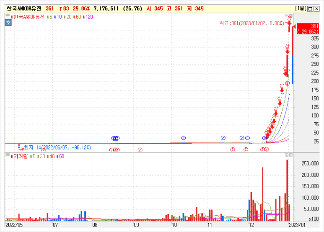Image resolution: width=324 pixels, height=232 pixels.
Task: Minimize the volume panel using its small icon
Action: coord(287,155)
